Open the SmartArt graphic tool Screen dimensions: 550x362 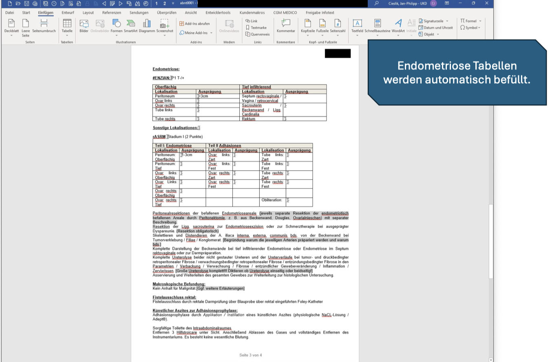(x=130, y=26)
